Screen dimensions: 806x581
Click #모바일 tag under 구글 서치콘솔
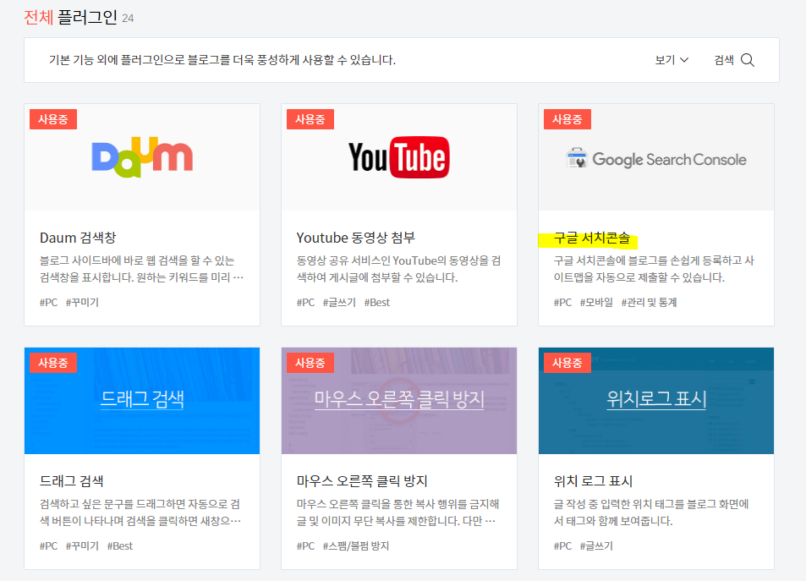click(x=596, y=302)
